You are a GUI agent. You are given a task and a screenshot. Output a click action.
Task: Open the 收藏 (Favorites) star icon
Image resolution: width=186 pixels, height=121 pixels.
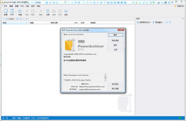pyautogui.click(x=20, y=11)
